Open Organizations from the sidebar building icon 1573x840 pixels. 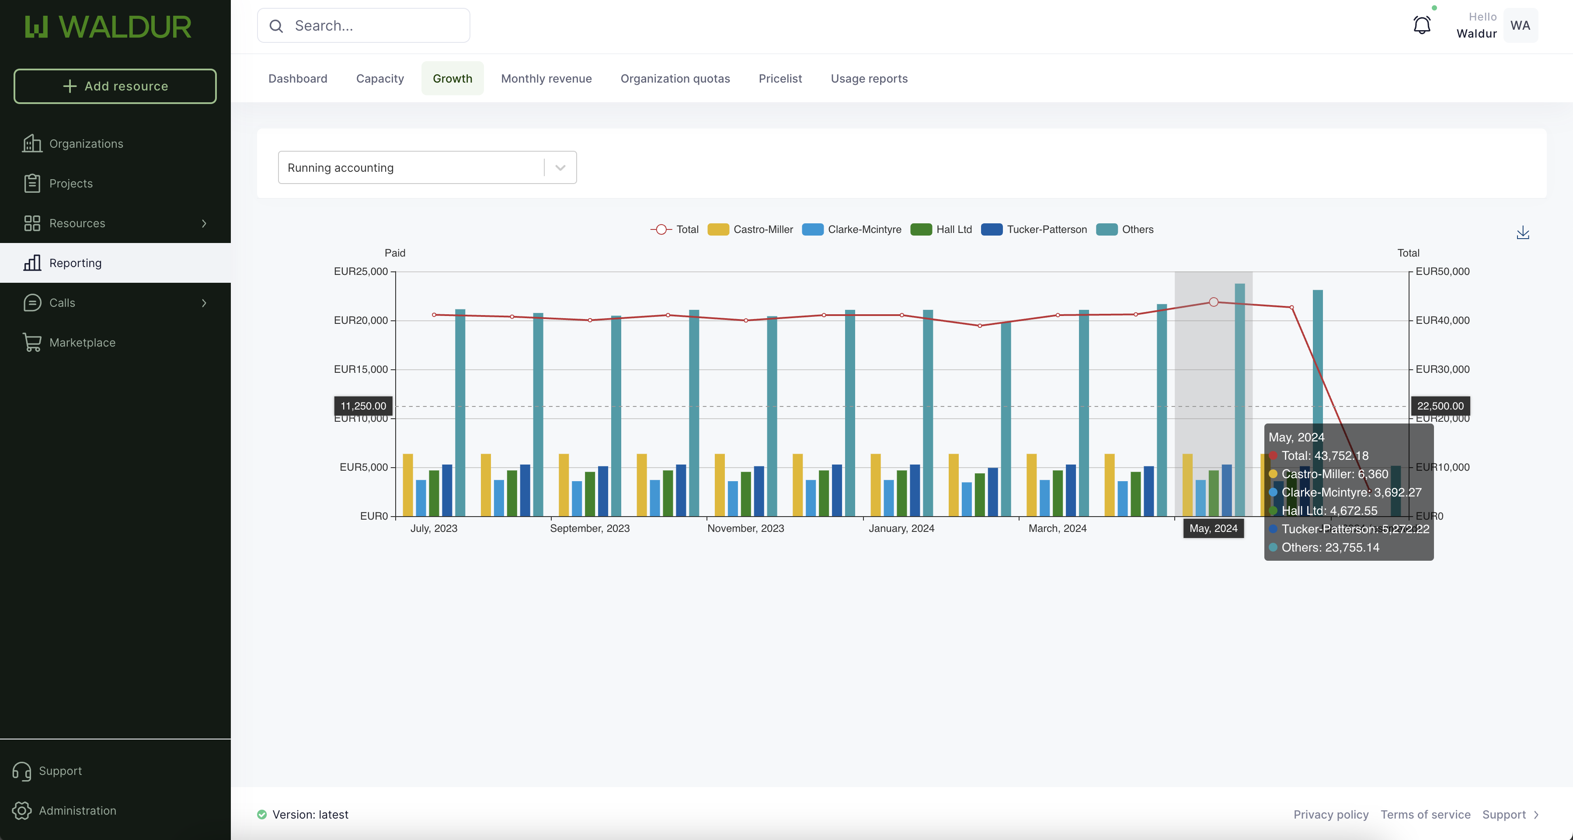pyautogui.click(x=32, y=143)
